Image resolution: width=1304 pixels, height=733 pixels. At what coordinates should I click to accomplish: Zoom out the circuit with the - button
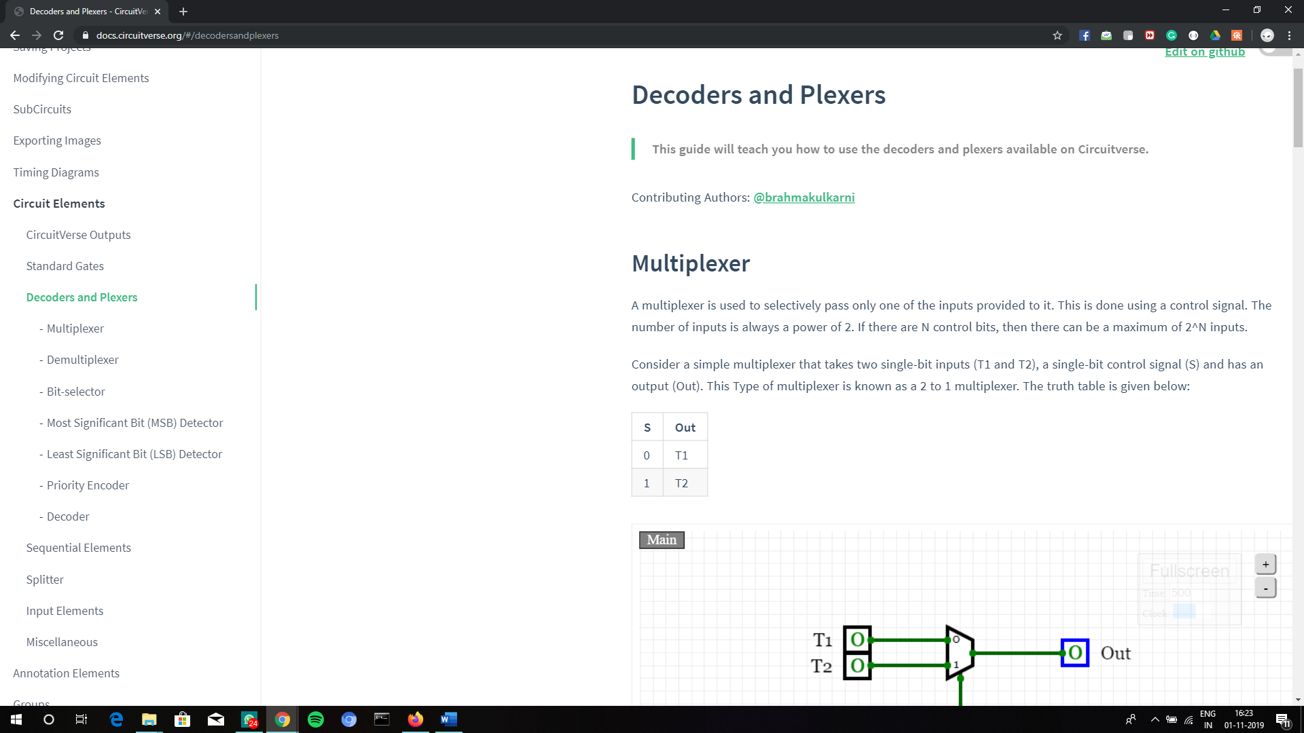[1265, 588]
